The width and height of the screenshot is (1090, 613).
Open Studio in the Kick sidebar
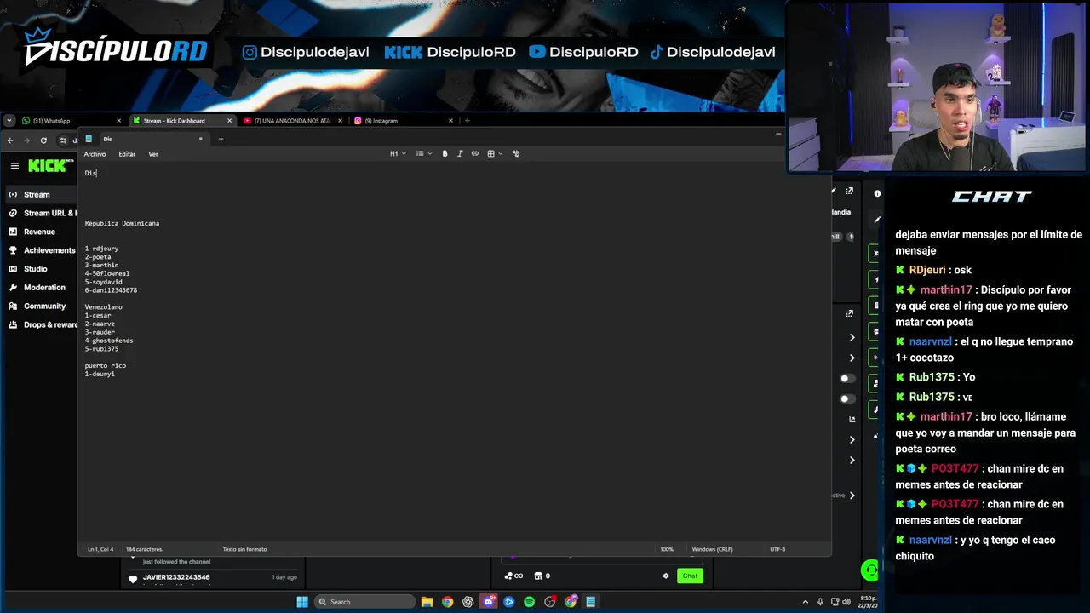(x=36, y=269)
